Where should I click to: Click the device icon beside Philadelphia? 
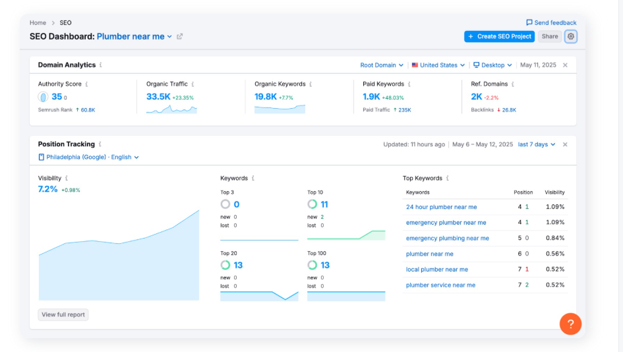pyautogui.click(x=42, y=158)
